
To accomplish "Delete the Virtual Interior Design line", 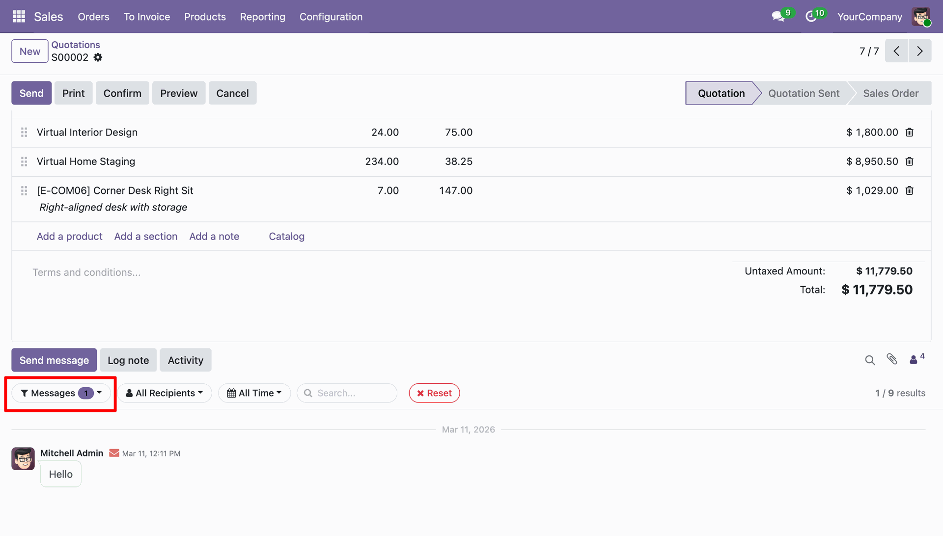I will 910,133.
